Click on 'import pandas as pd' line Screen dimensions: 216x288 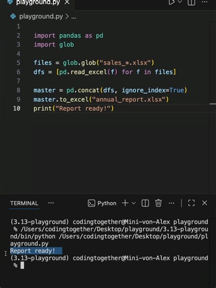[69, 35]
